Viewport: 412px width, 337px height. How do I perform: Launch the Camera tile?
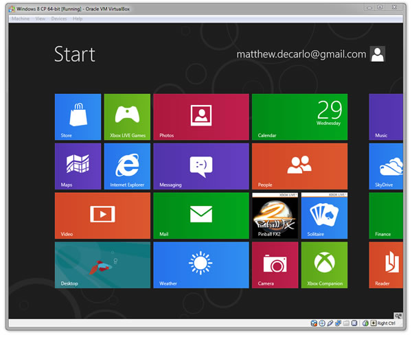pos(275,265)
